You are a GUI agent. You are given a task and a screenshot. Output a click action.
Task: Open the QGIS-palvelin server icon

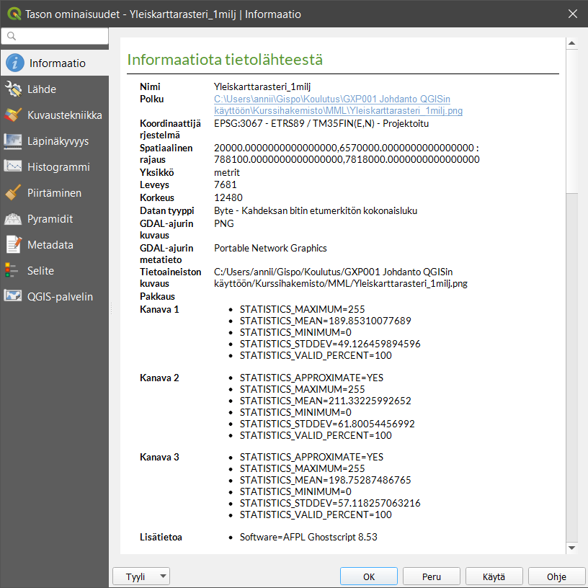coord(14,297)
